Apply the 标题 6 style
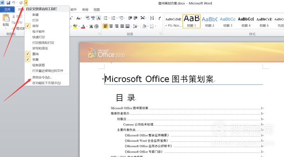 pos(264,21)
